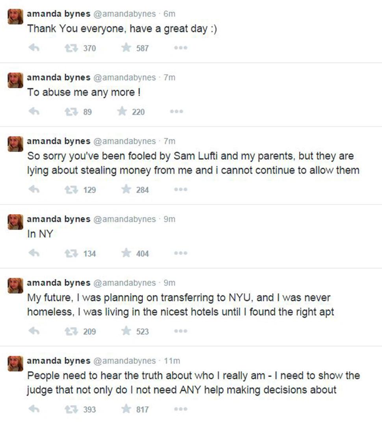Open @amandabynes handle on the top tweet
The height and width of the screenshot is (422, 382).
click(x=124, y=13)
